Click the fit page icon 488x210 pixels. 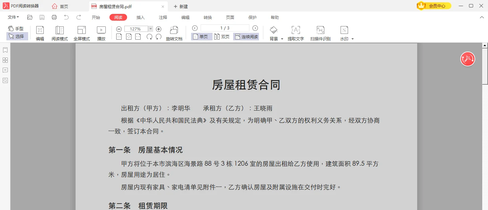point(128,37)
